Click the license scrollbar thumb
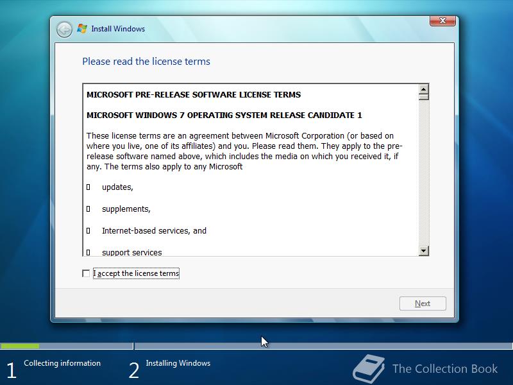Viewport: 513px width, 385px height. point(423,97)
